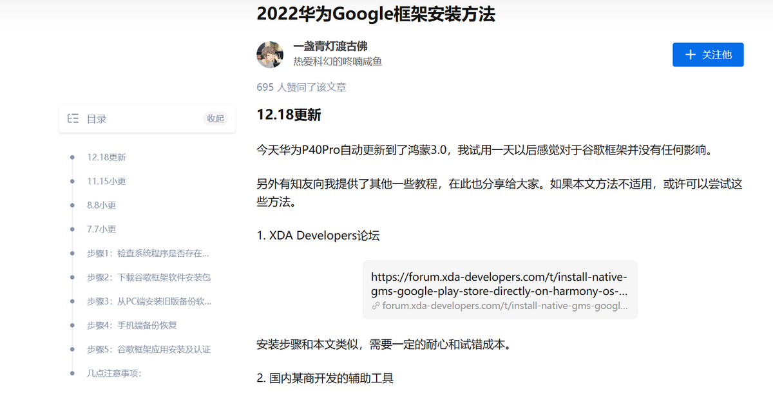Image resolution: width=773 pixels, height=396 pixels.
Task: Click author tagline 热爱科幻的咚喃咸鱼
Action: pos(338,62)
